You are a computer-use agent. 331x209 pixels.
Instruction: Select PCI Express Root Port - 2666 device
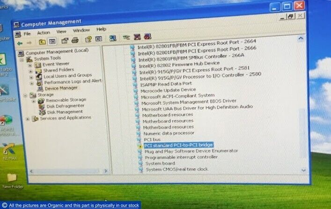[x=197, y=51]
